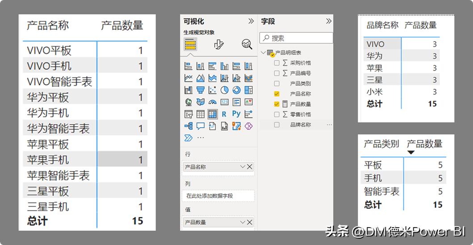Select the VIVO智能手表 row
The image size is (473, 245).
pyautogui.click(x=85, y=81)
